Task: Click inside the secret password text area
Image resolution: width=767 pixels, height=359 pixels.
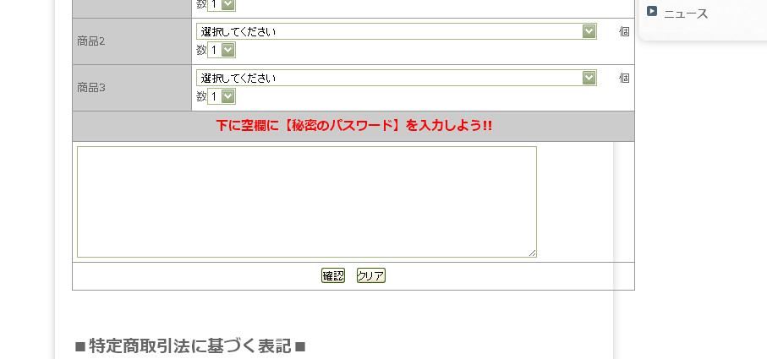Action: click(306, 201)
